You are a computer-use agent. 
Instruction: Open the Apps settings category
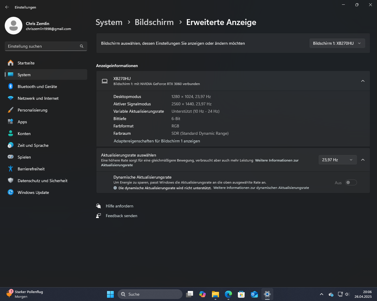click(x=46, y=122)
